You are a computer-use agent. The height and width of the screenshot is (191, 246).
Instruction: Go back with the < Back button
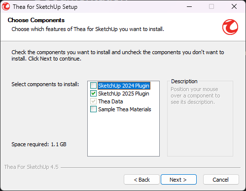[141, 180]
